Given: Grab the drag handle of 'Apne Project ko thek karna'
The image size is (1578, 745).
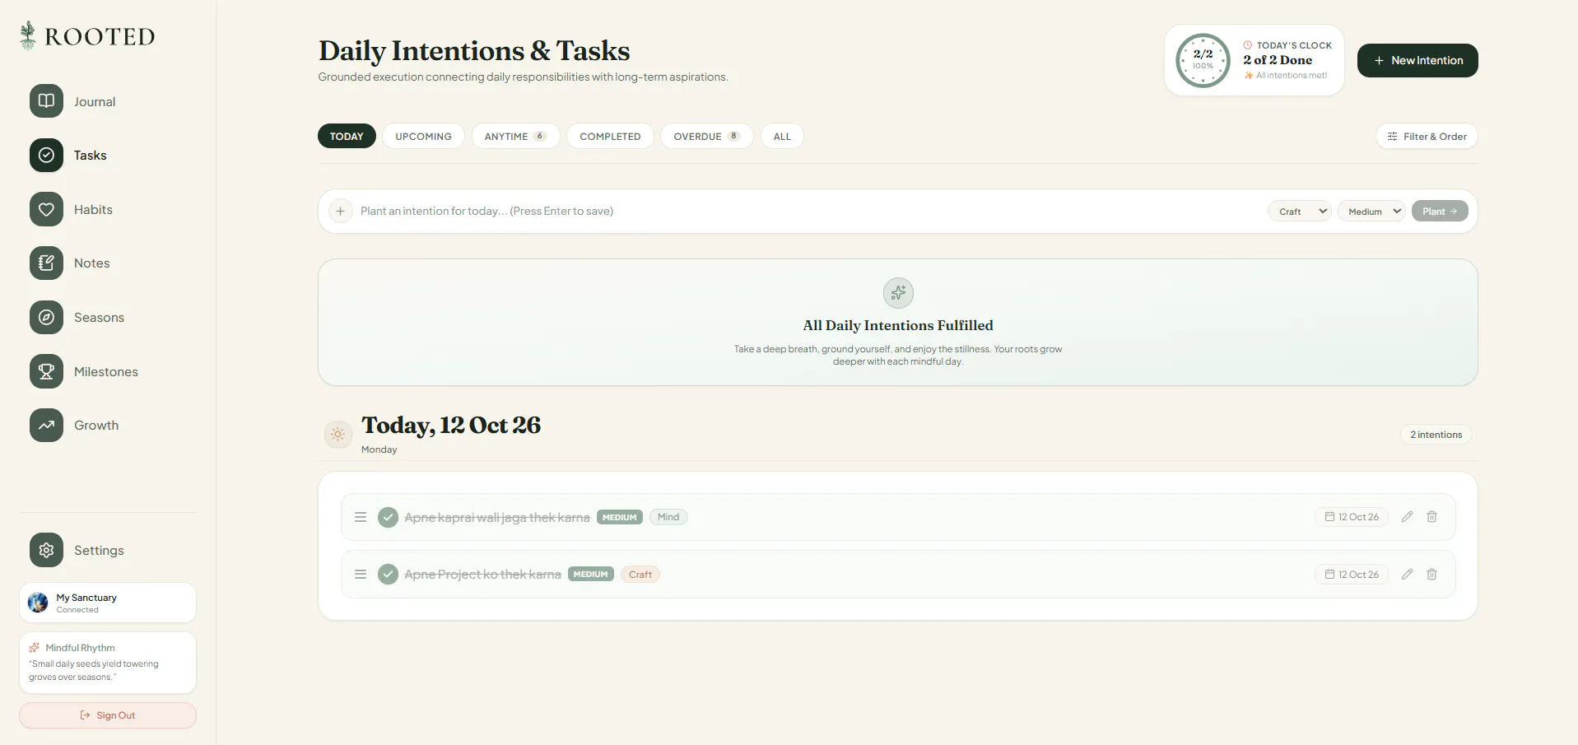Looking at the screenshot, I should tap(361, 575).
